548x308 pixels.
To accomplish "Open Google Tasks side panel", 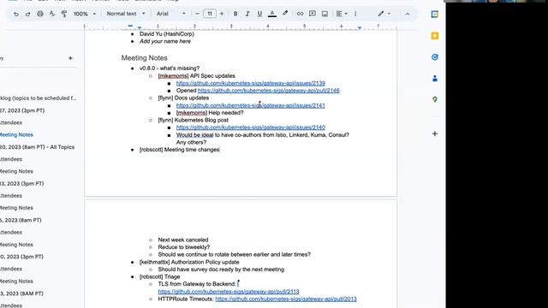I will (435, 57).
